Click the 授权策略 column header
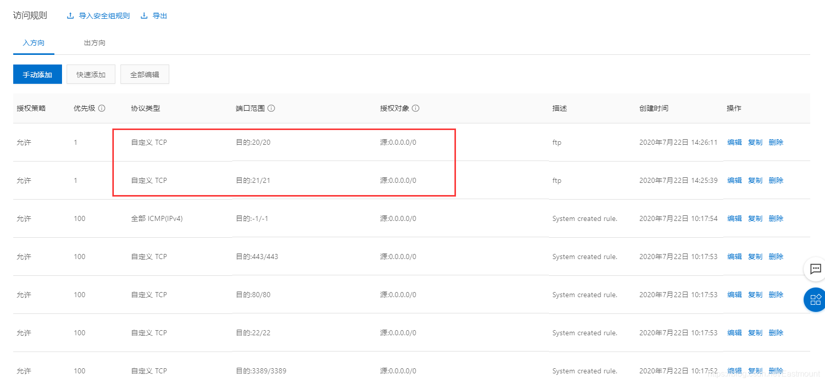The width and height of the screenshot is (825, 383). (x=31, y=108)
